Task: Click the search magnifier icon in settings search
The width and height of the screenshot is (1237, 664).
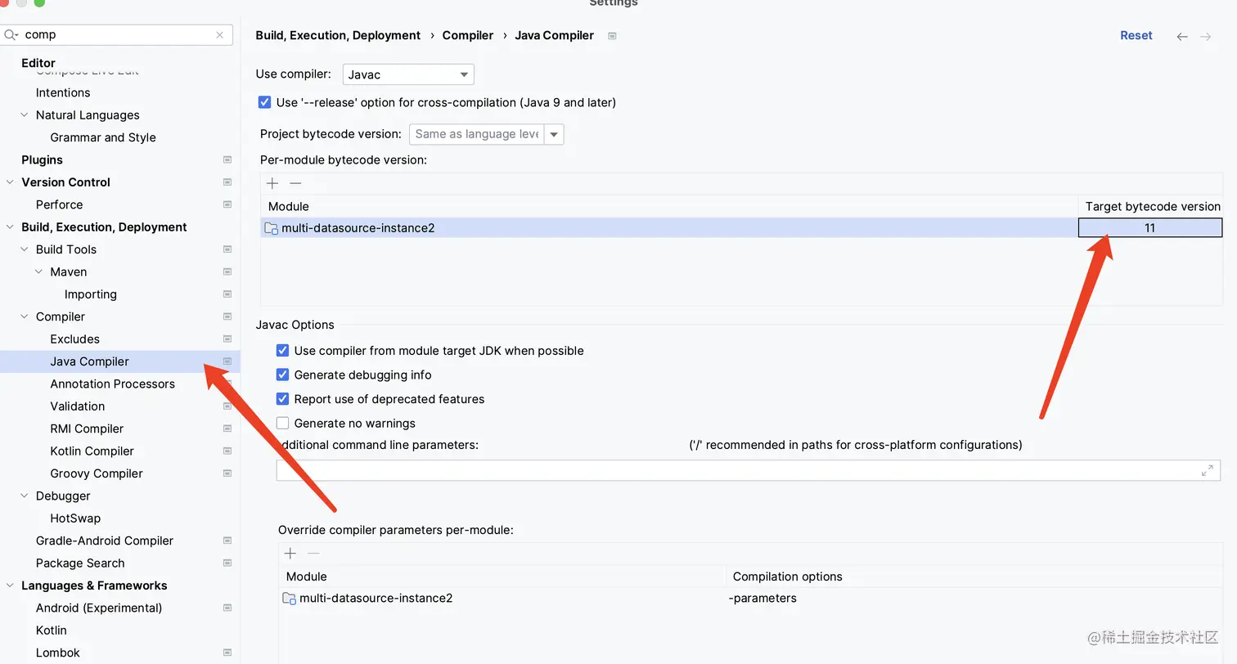Action: (11, 35)
